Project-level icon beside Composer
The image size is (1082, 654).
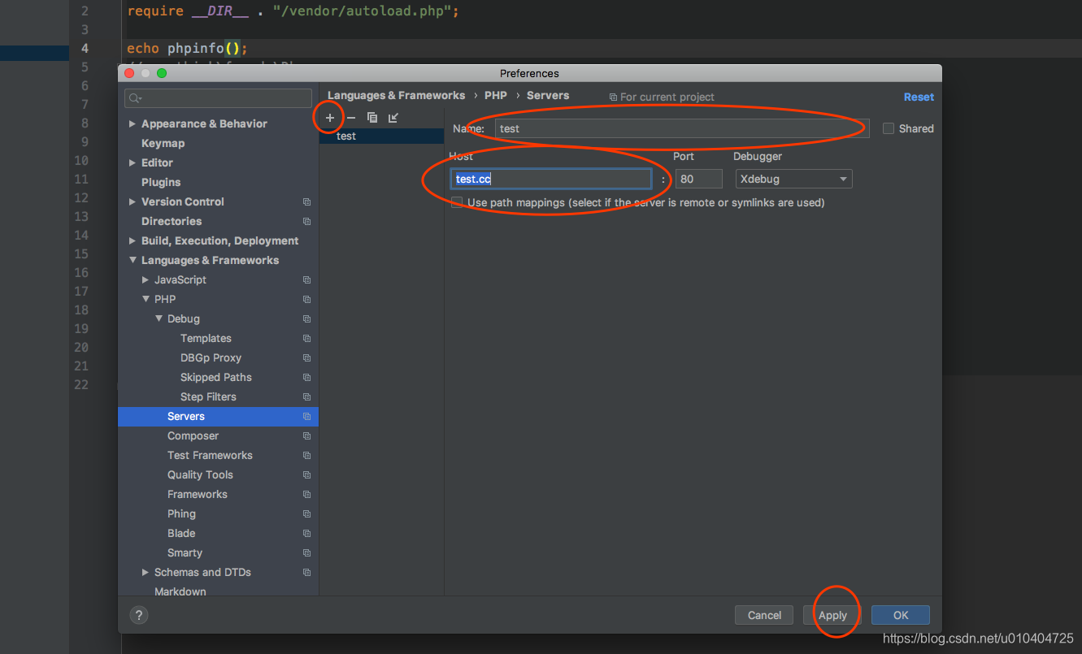point(306,435)
